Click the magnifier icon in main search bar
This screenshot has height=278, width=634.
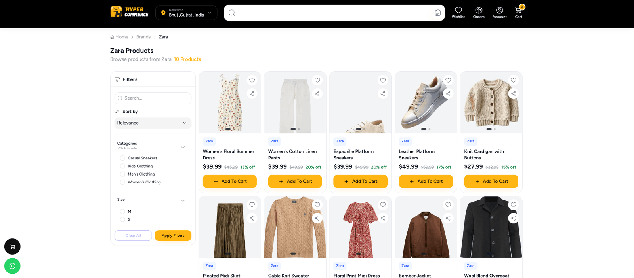coord(232,13)
